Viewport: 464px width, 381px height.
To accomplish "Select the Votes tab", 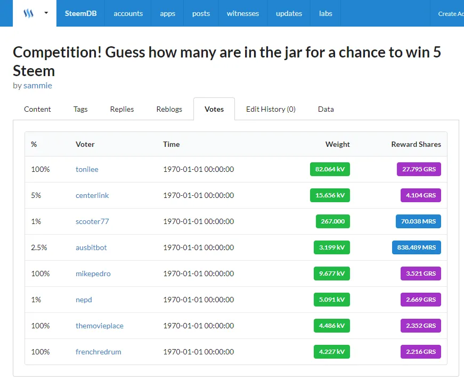I will coord(214,109).
